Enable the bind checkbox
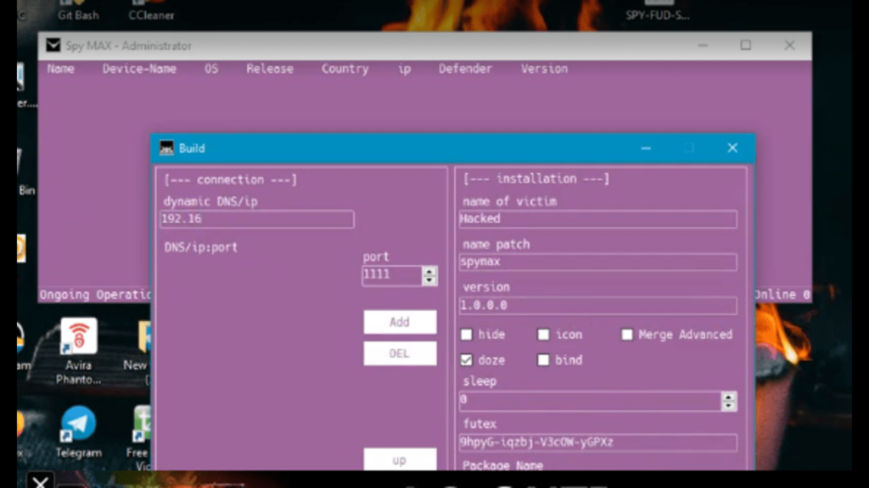 pyautogui.click(x=543, y=360)
